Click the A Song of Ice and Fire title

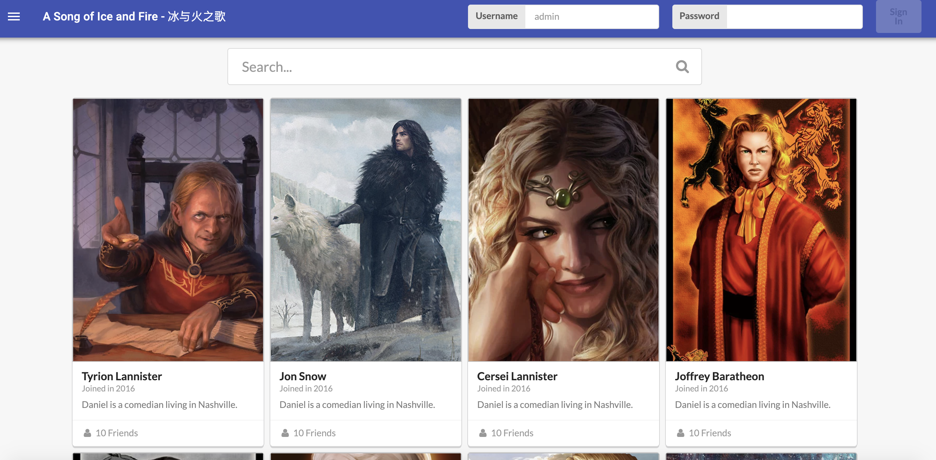pyautogui.click(x=134, y=16)
